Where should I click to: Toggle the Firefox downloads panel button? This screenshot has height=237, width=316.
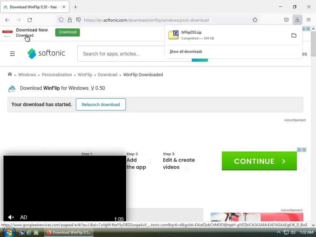(x=297, y=20)
